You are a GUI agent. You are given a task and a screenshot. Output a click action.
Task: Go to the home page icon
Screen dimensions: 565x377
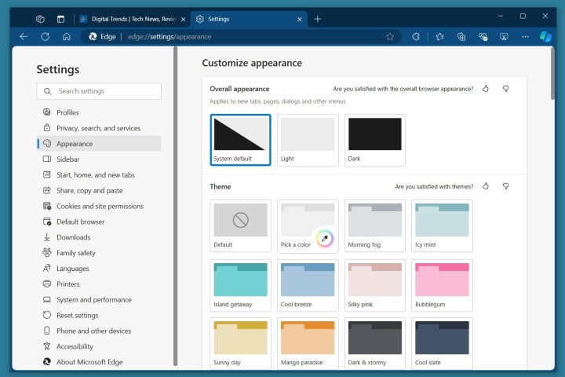tap(67, 36)
